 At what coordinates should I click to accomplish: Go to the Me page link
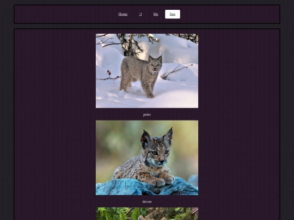156,14
